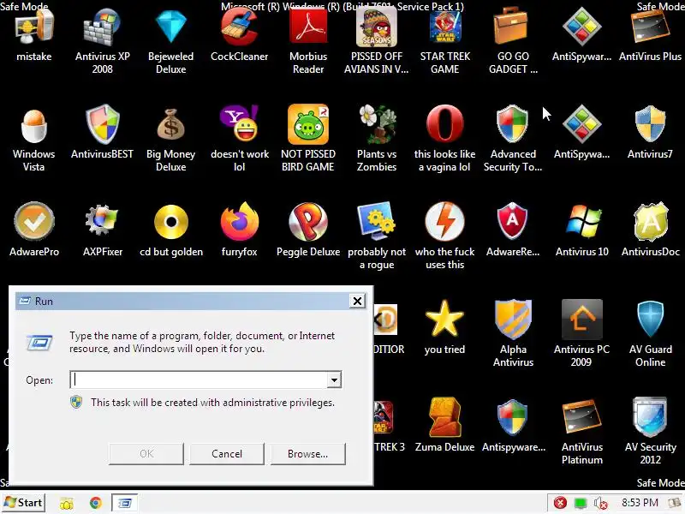Click the Plants vs Zombies icon

(x=377, y=124)
